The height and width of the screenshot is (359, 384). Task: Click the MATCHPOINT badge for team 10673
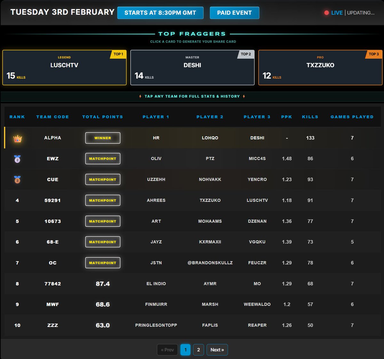point(103,221)
